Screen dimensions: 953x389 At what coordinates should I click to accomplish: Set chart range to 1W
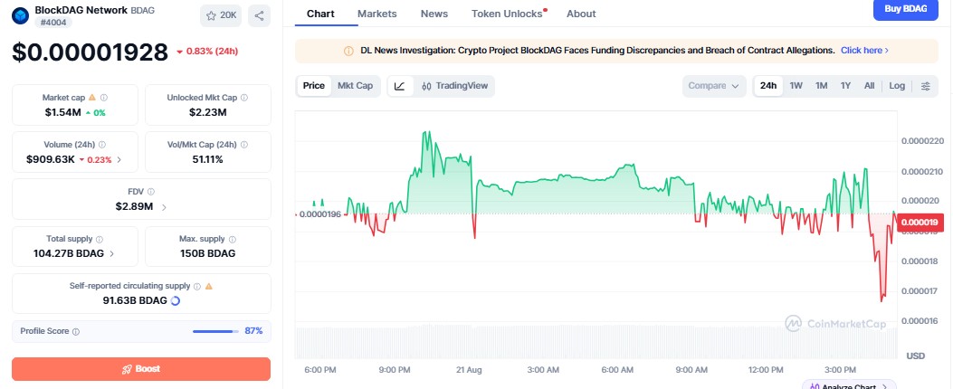(x=796, y=86)
